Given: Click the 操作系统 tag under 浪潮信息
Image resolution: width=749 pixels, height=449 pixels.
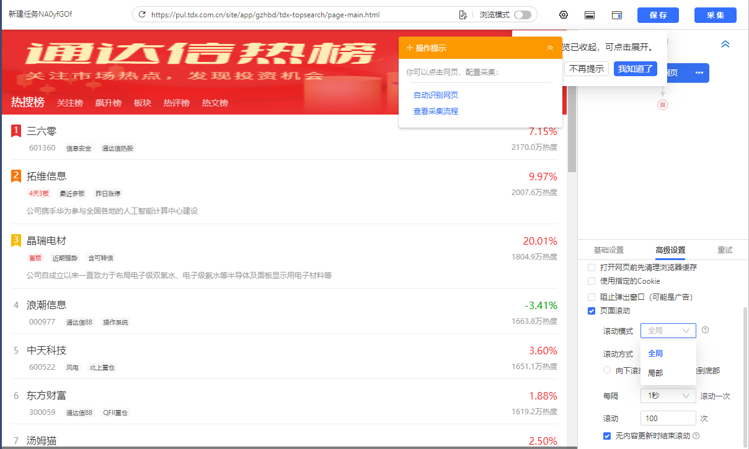Looking at the screenshot, I should 115,323.
